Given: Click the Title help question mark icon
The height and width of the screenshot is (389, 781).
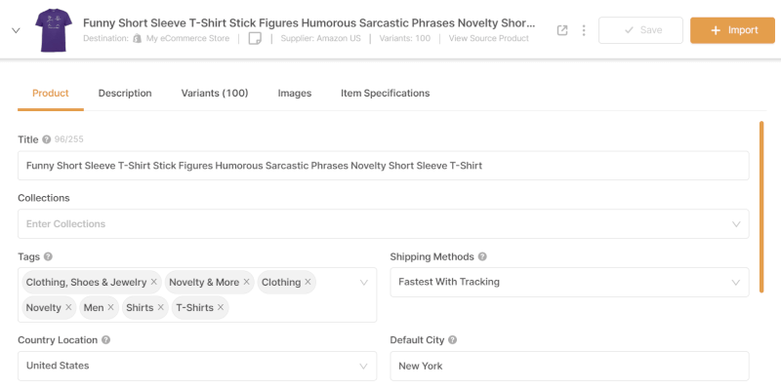Looking at the screenshot, I should click(x=46, y=139).
